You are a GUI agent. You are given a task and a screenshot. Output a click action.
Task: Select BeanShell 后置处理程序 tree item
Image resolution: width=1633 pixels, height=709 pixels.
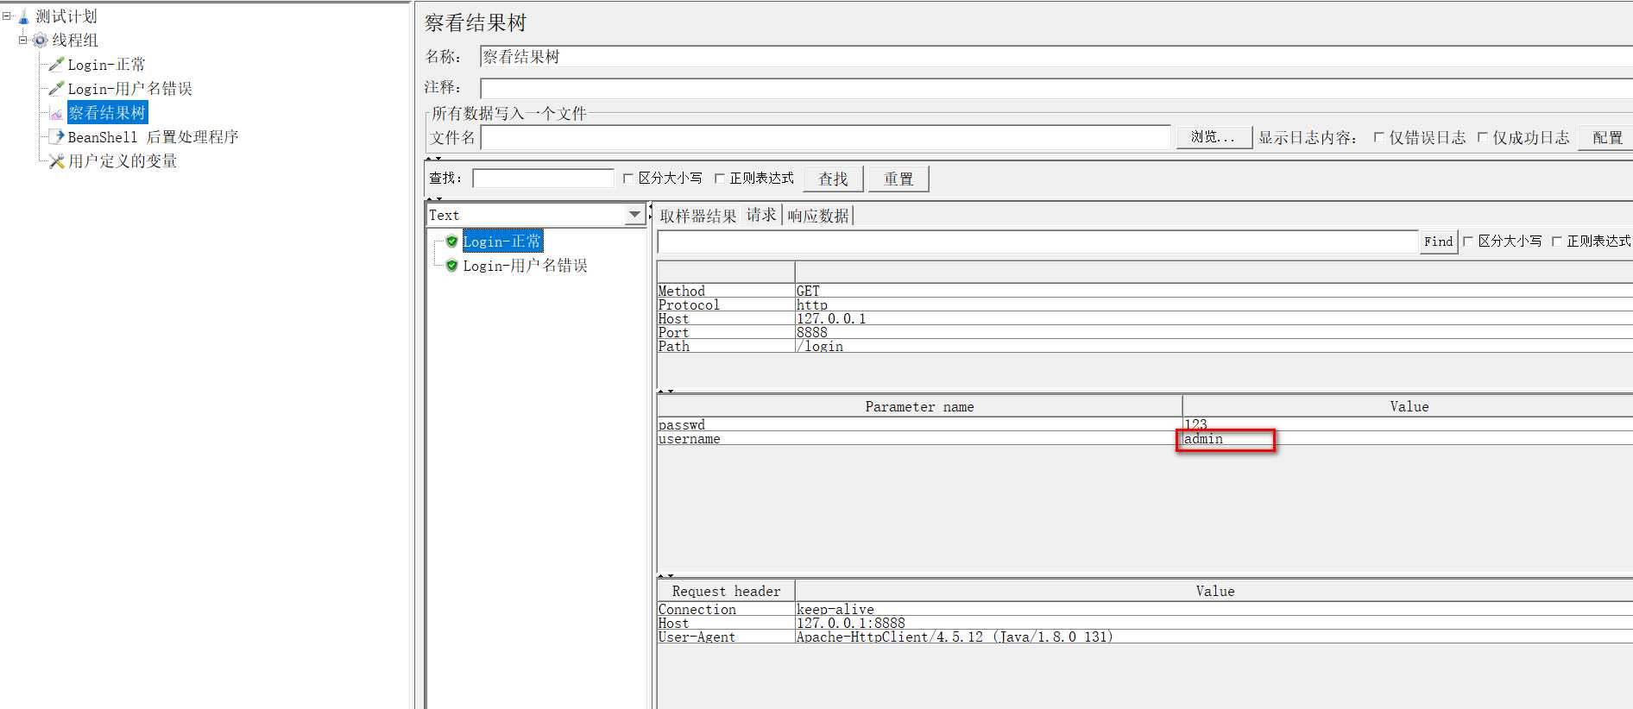(153, 137)
